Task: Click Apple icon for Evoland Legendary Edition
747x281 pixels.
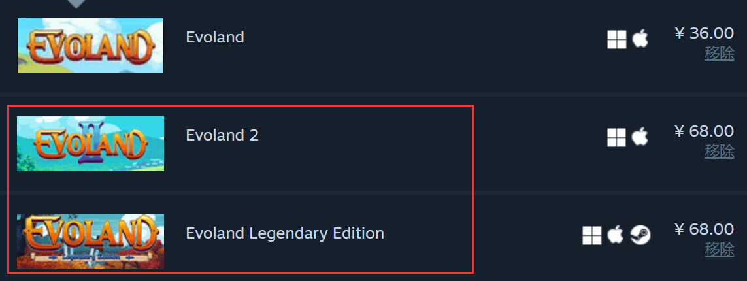Action: pos(616,235)
